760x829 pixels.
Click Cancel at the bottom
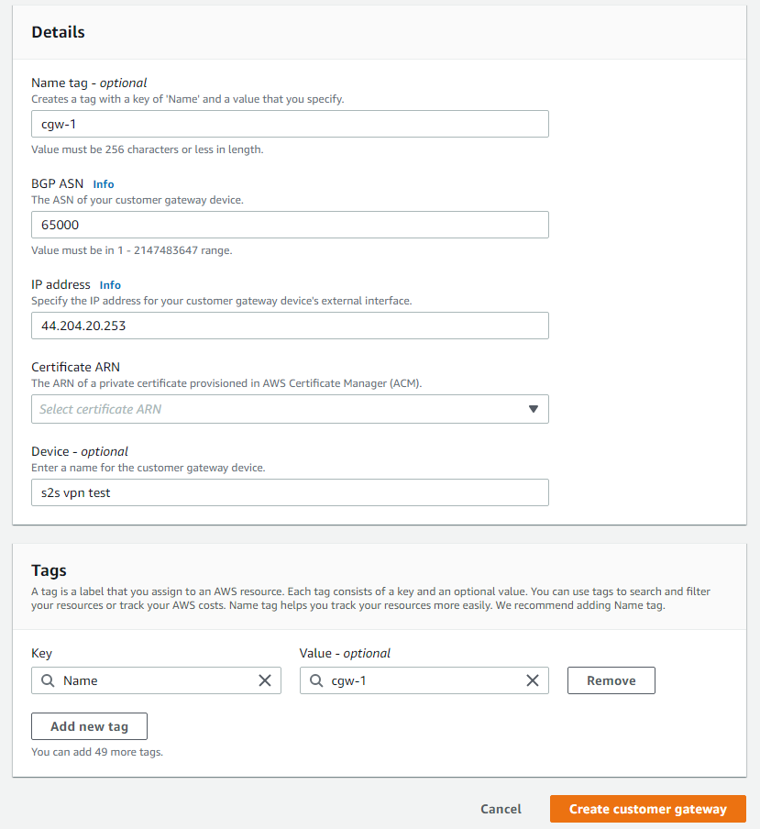tap(501, 809)
